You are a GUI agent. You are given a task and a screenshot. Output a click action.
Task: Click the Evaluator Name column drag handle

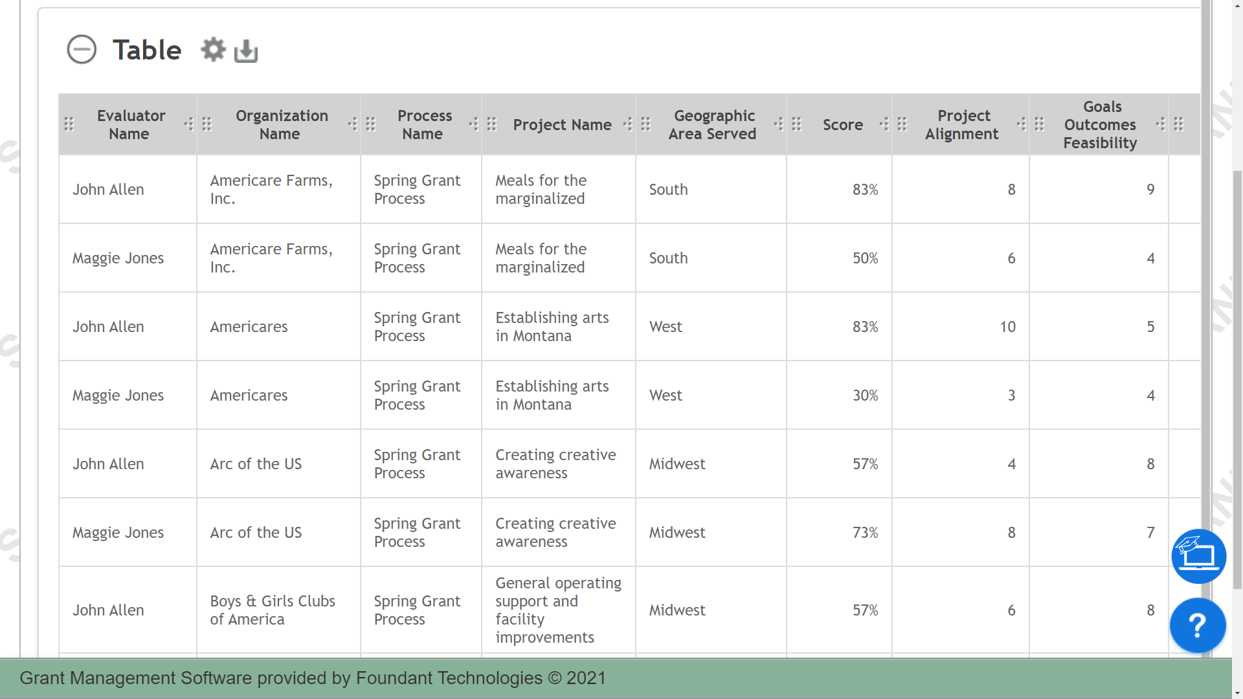click(69, 124)
